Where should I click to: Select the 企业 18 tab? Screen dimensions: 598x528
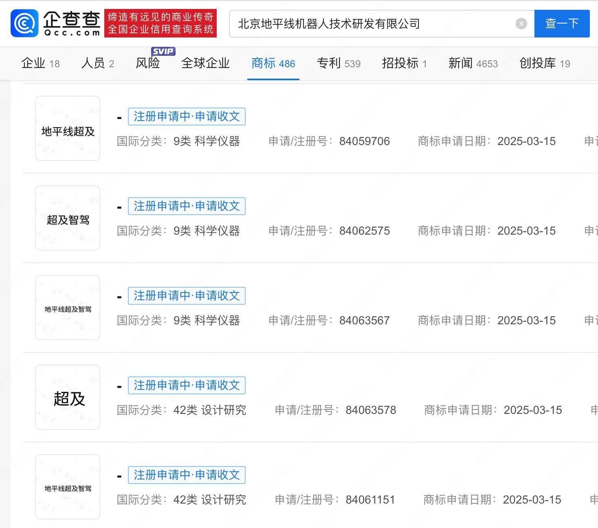(40, 64)
